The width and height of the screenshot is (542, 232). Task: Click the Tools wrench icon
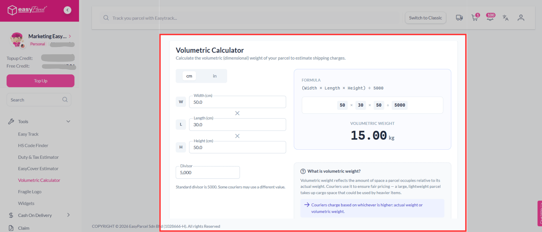coord(11,121)
